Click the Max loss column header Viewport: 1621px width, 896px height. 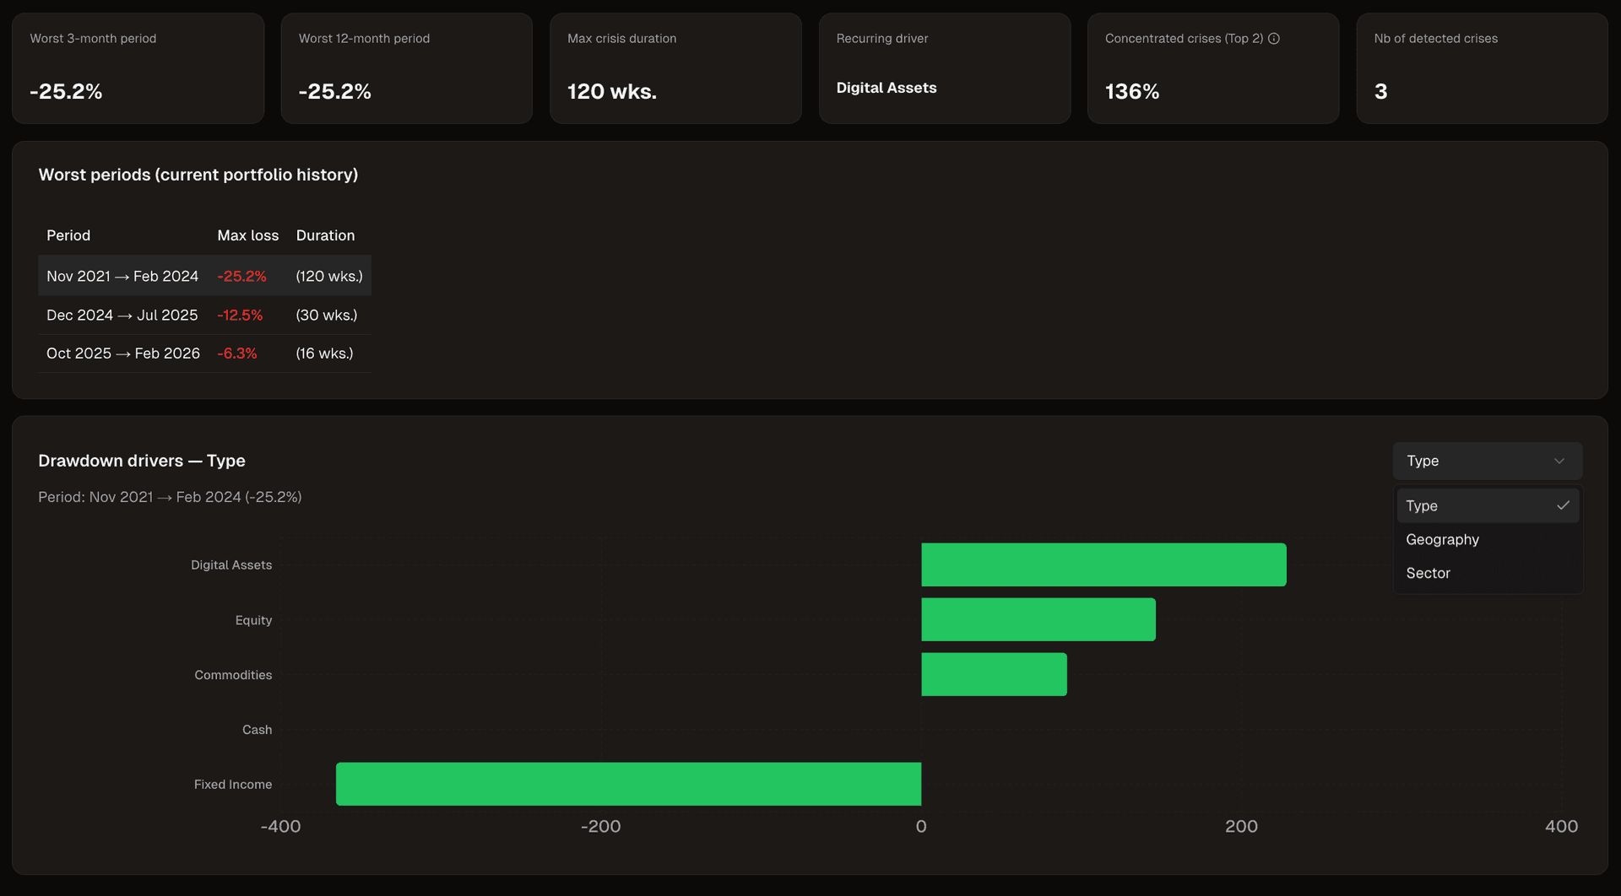(247, 235)
